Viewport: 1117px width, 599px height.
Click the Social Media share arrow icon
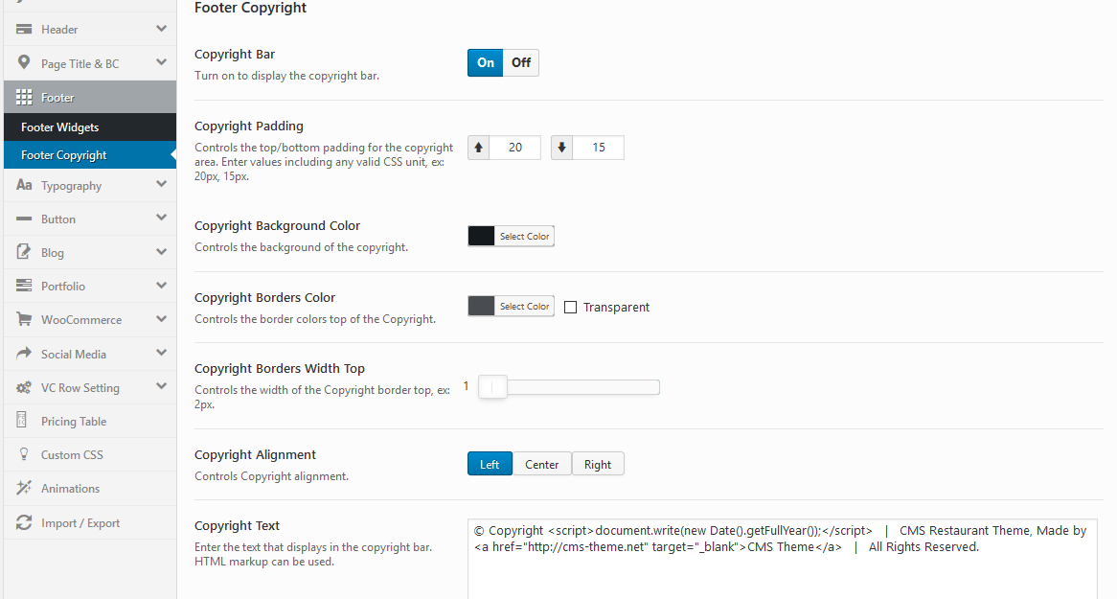[x=24, y=354]
